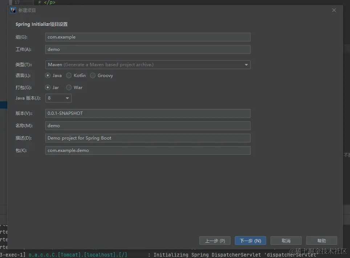This screenshot has width=350, height=258.
Task: Choose Jar packaging option
Action: 48,87
